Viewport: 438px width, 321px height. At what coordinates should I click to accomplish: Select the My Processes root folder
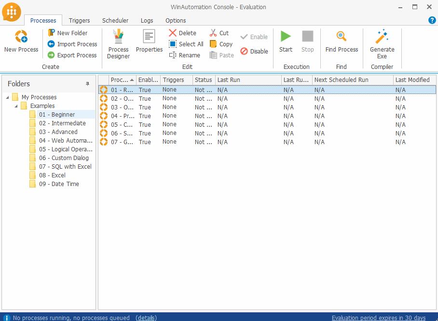coord(39,97)
